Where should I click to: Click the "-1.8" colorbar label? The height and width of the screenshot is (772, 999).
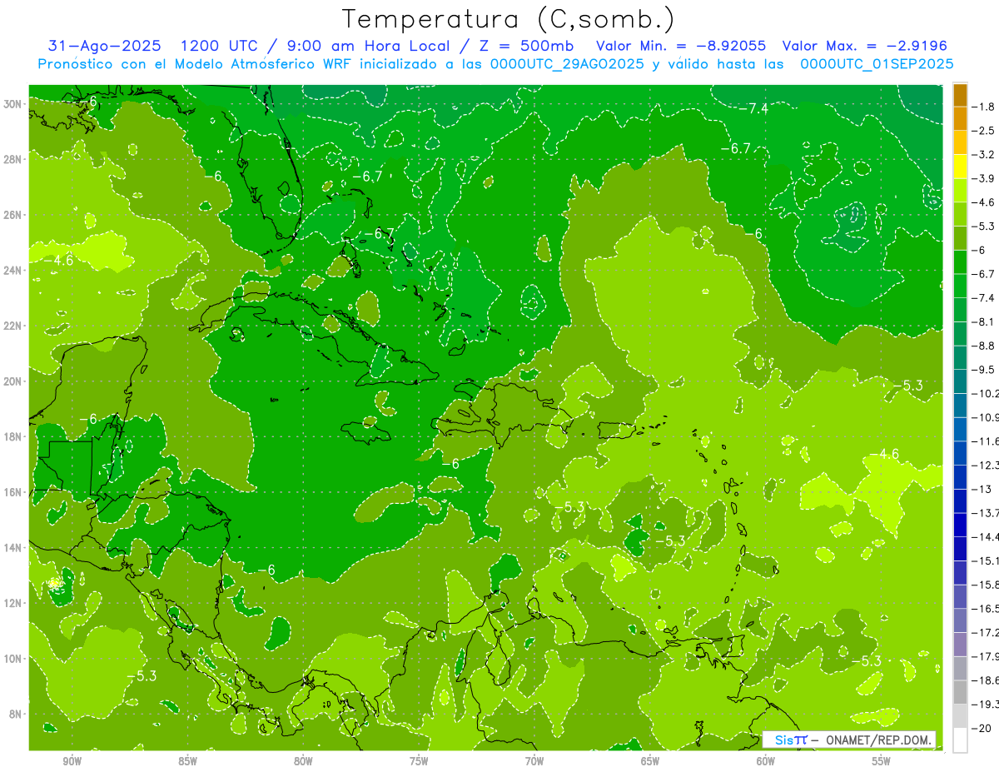coord(984,106)
